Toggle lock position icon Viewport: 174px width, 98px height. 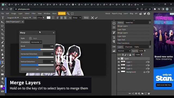128,55
